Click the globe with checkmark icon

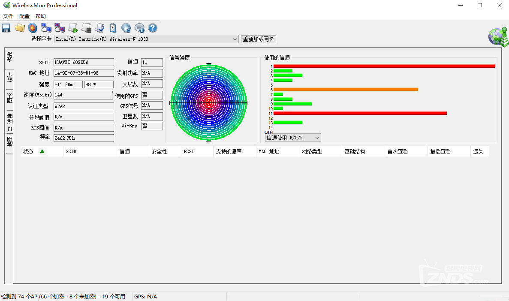[126, 28]
